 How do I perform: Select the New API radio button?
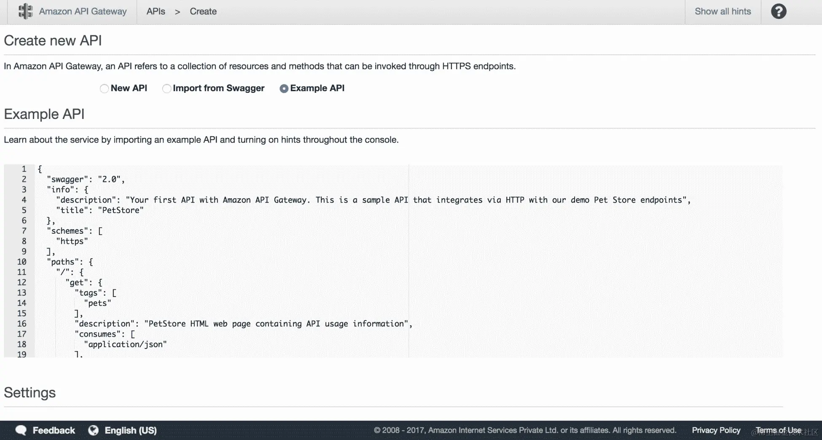click(104, 89)
